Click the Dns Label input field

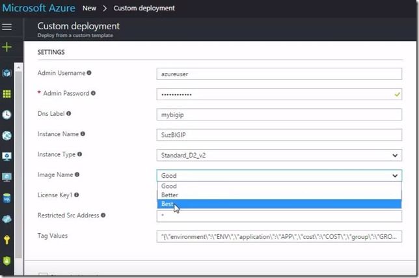coord(279,114)
